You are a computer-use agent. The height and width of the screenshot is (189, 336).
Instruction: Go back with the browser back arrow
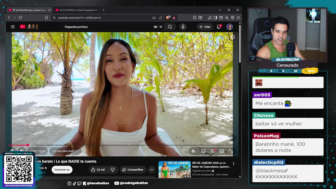click(9, 18)
